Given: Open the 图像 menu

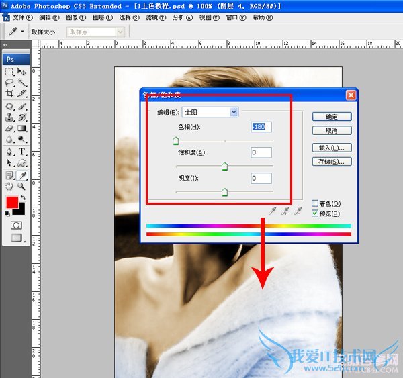Looking at the screenshot, I should [76, 17].
